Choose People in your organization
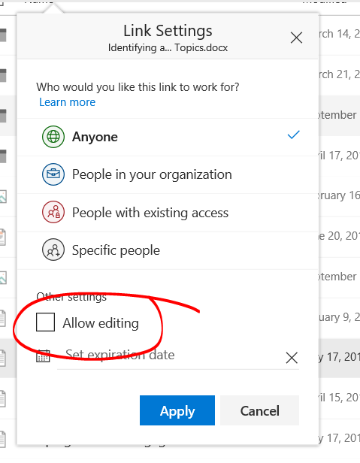360x463 pixels. [168, 175]
